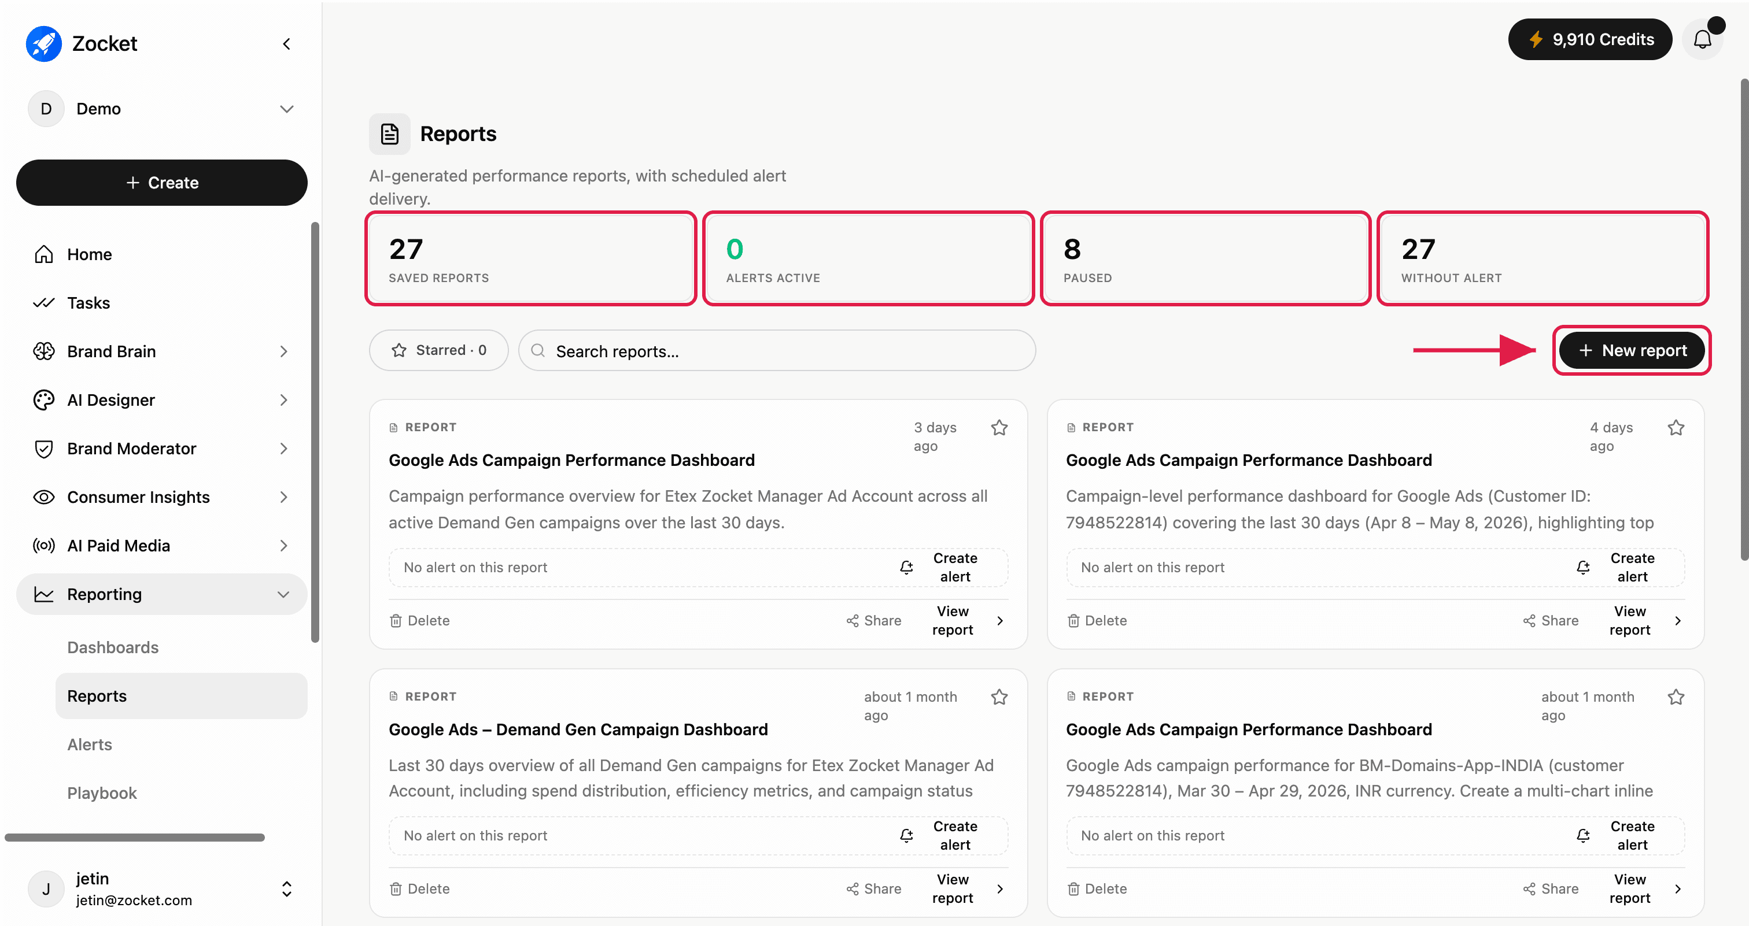
Task: Toggle the Starred filter
Action: [x=438, y=350]
